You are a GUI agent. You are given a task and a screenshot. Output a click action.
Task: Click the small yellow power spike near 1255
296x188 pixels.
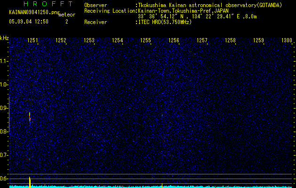(x=162, y=185)
